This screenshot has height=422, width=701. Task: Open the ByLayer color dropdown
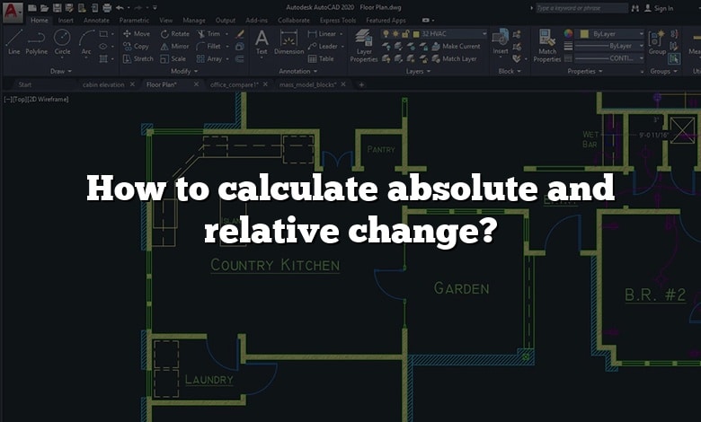pos(642,34)
